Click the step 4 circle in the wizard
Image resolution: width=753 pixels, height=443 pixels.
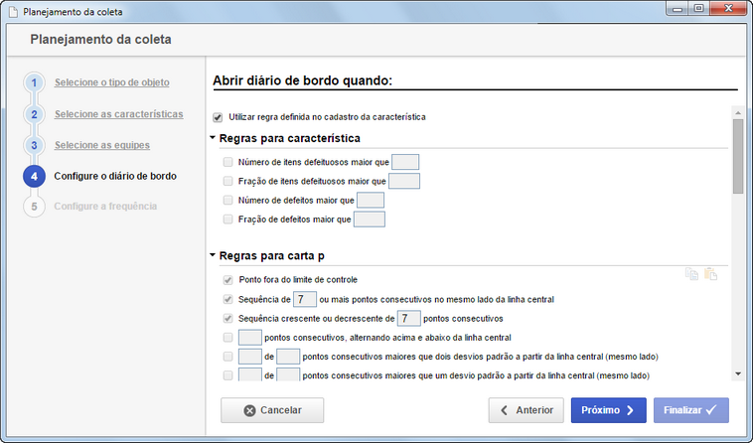[34, 176]
